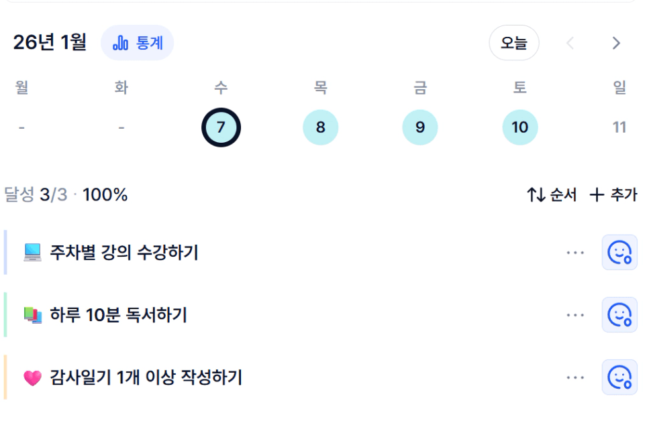
Task: Select Friday the 9th date circle
Action: [419, 127]
